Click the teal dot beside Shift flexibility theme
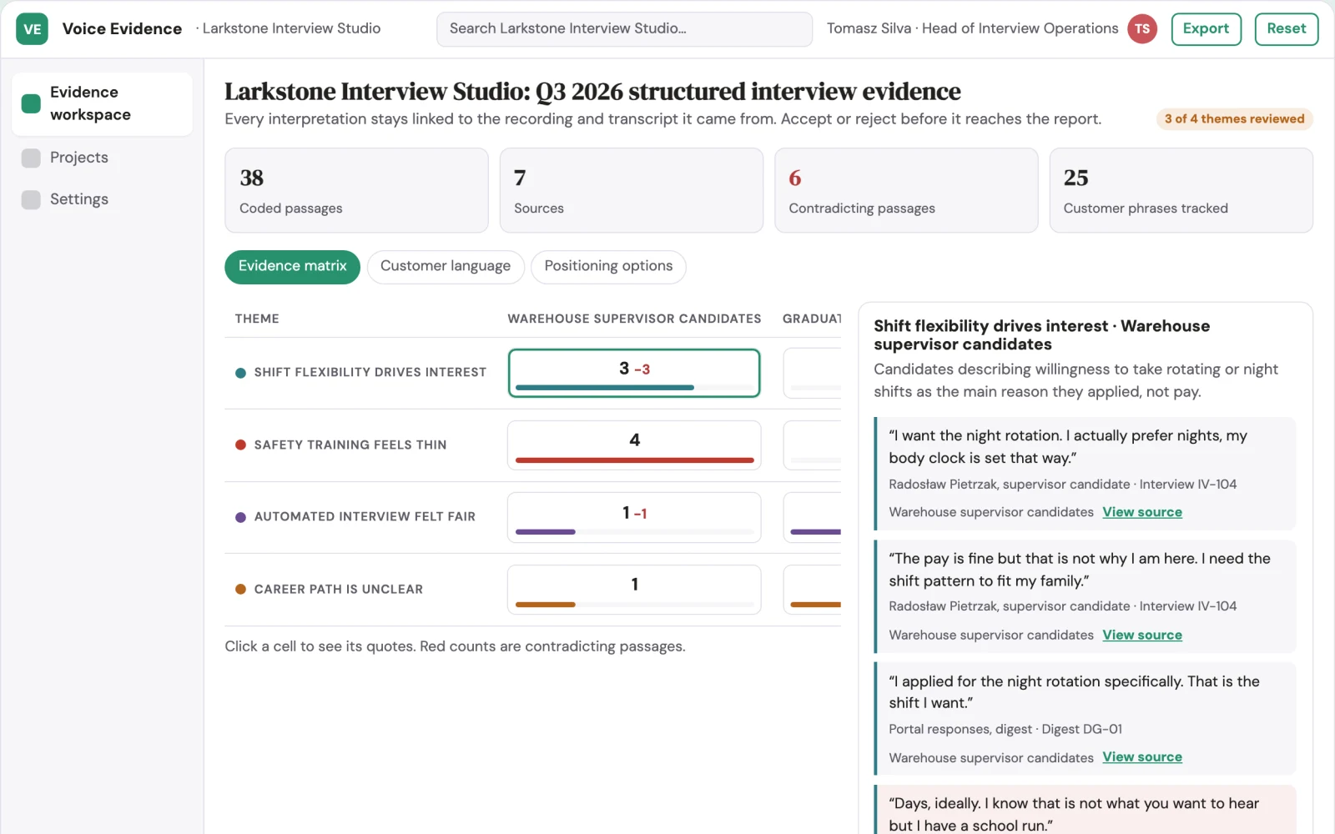Image resolution: width=1335 pixels, height=834 pixels. [x=240, y=373]
